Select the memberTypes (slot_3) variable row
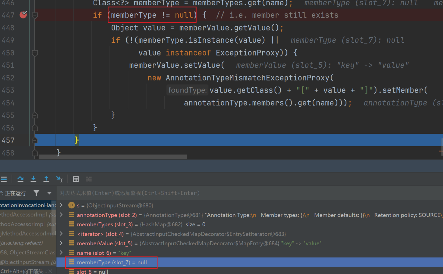The width and height of the screenshot is (443, 274). pos(249,224)
